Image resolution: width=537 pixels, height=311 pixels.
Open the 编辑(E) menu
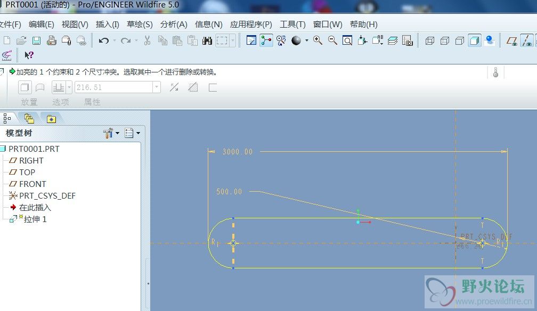[x=42, y=24]
